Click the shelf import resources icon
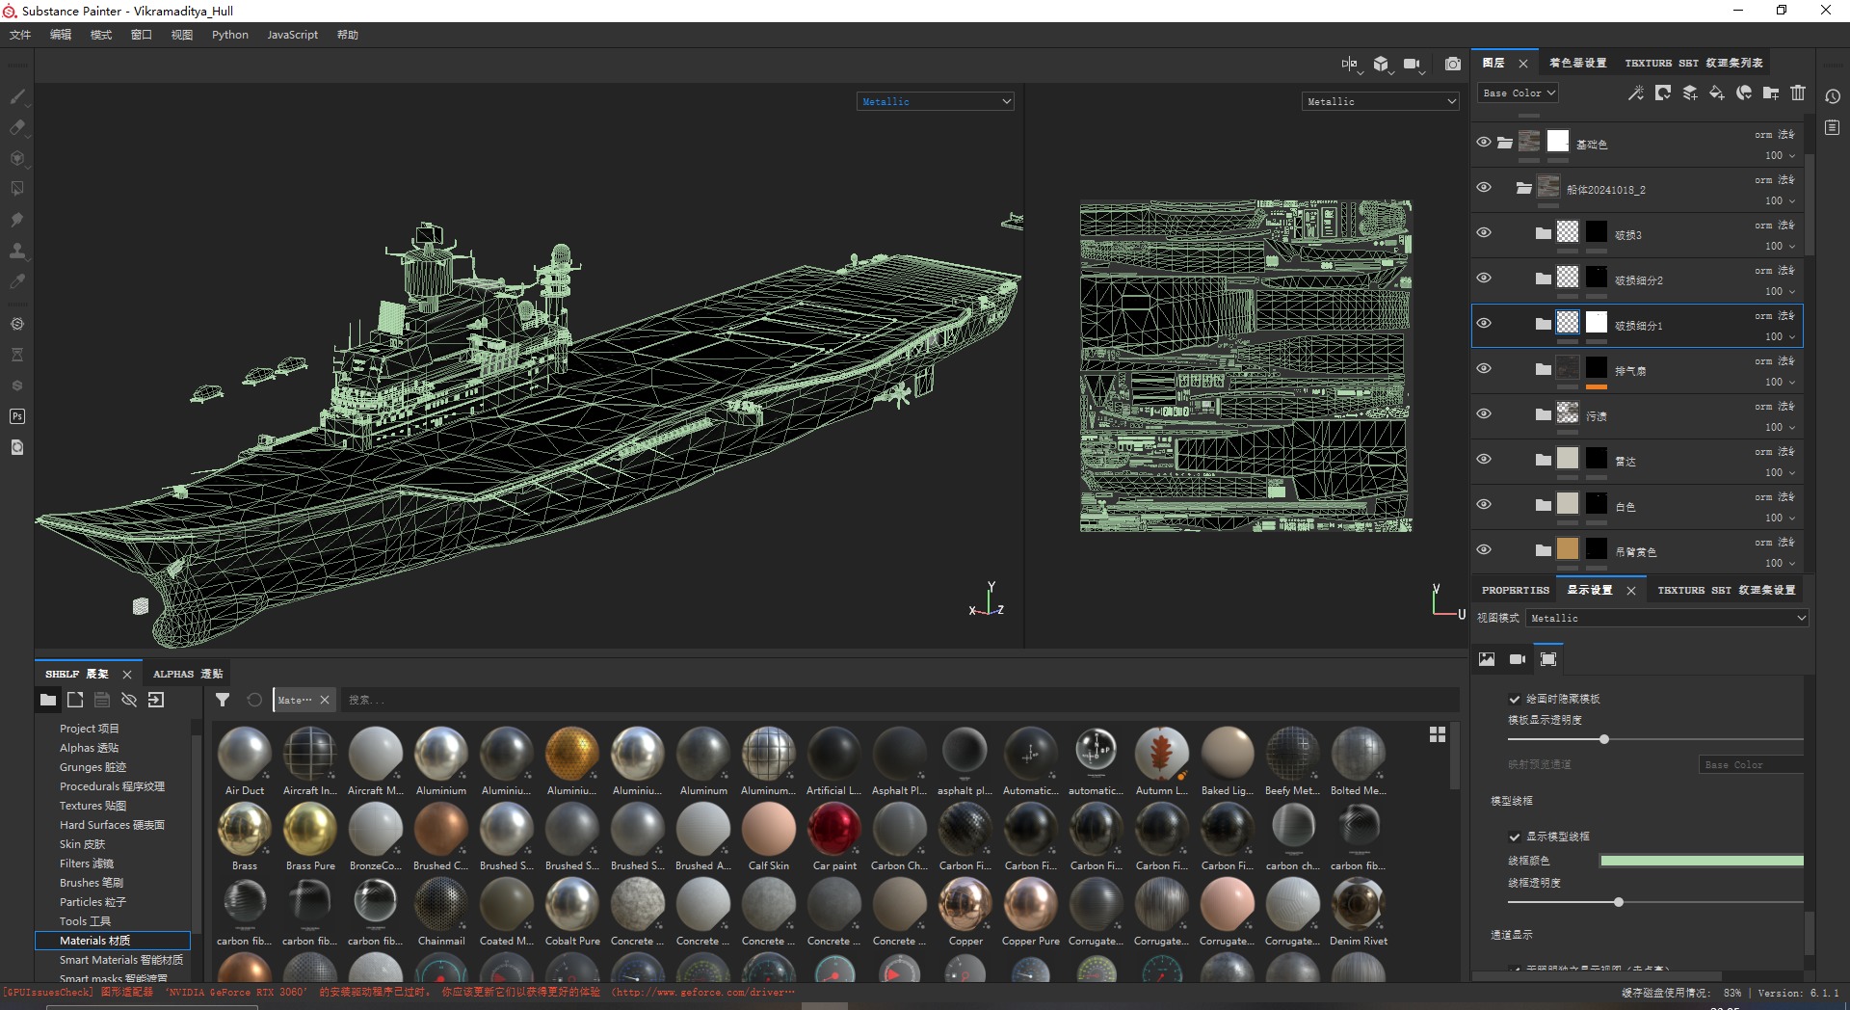The height and width of the screenshot is (1010, 1850). point(156,700)
